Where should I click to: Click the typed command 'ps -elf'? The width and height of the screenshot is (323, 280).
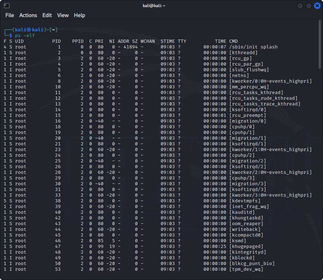tap(25, 36)
